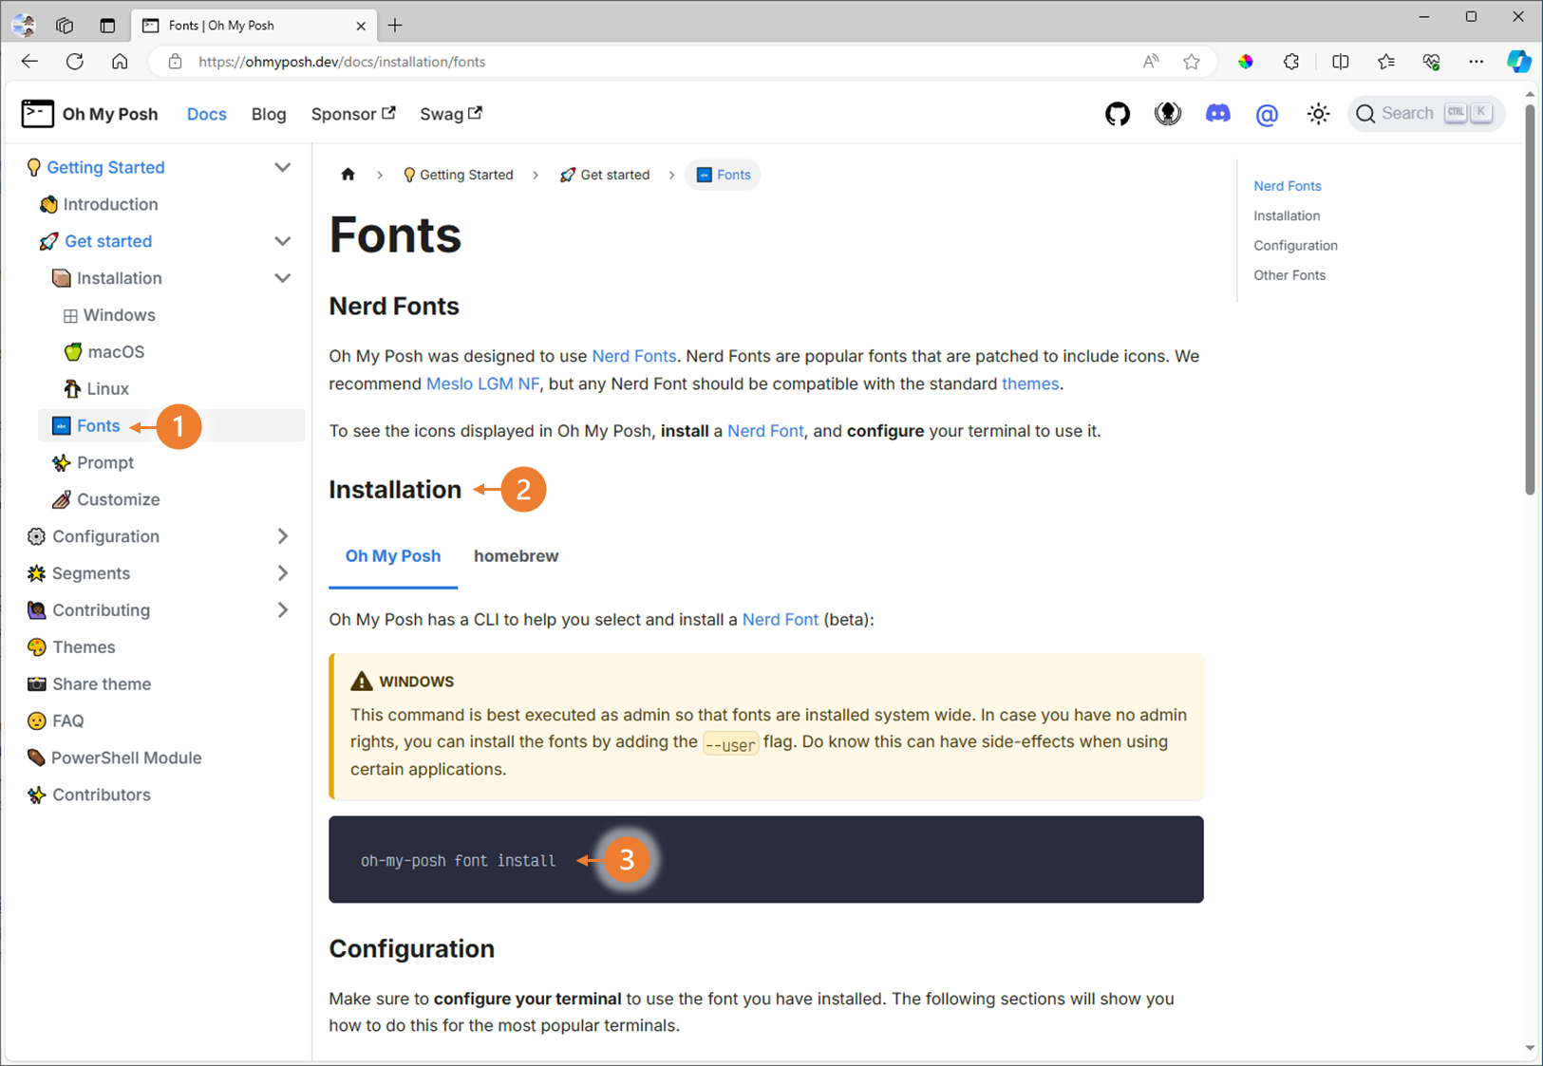
Task: Open the Sponsor external link
Action: (353, 114)
